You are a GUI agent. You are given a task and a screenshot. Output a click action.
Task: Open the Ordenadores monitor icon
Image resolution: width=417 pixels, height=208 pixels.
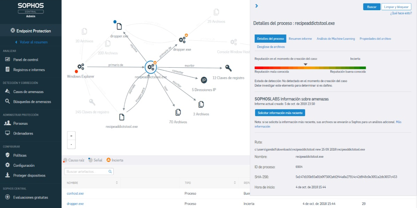[8, 133]
